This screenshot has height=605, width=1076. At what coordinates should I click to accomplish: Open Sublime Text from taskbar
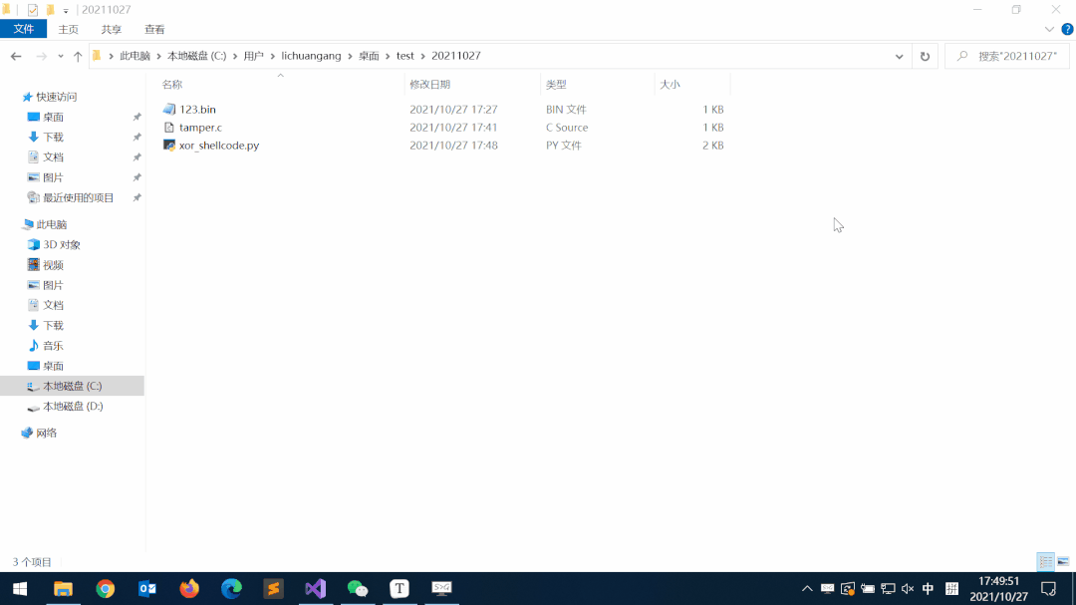tap(273, 588)
